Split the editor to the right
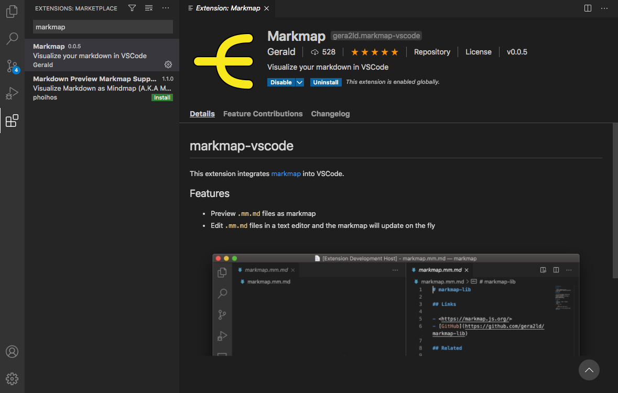 (x=588, y=8)
